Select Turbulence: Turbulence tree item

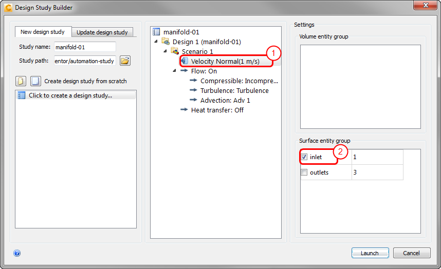[x=234, y=90]
